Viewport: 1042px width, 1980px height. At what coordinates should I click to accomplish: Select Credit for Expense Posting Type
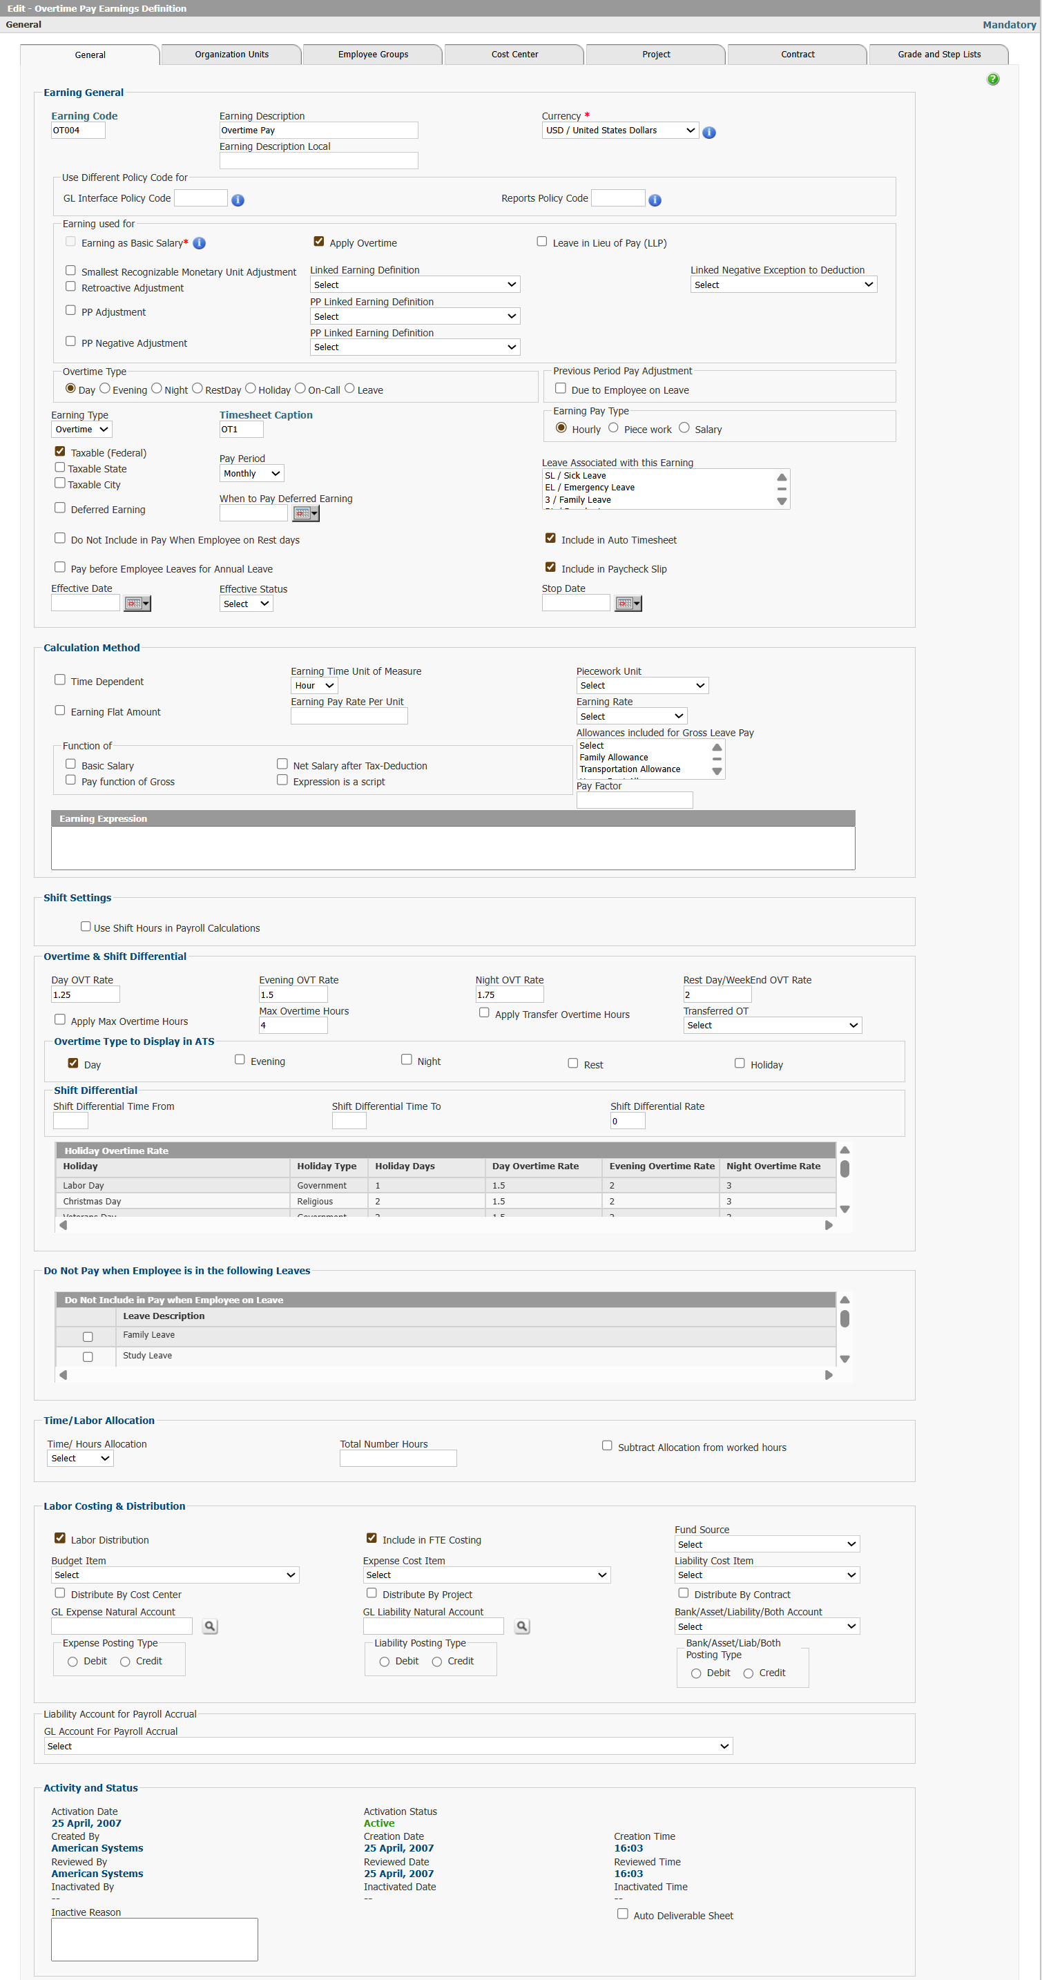point(124,1661)
